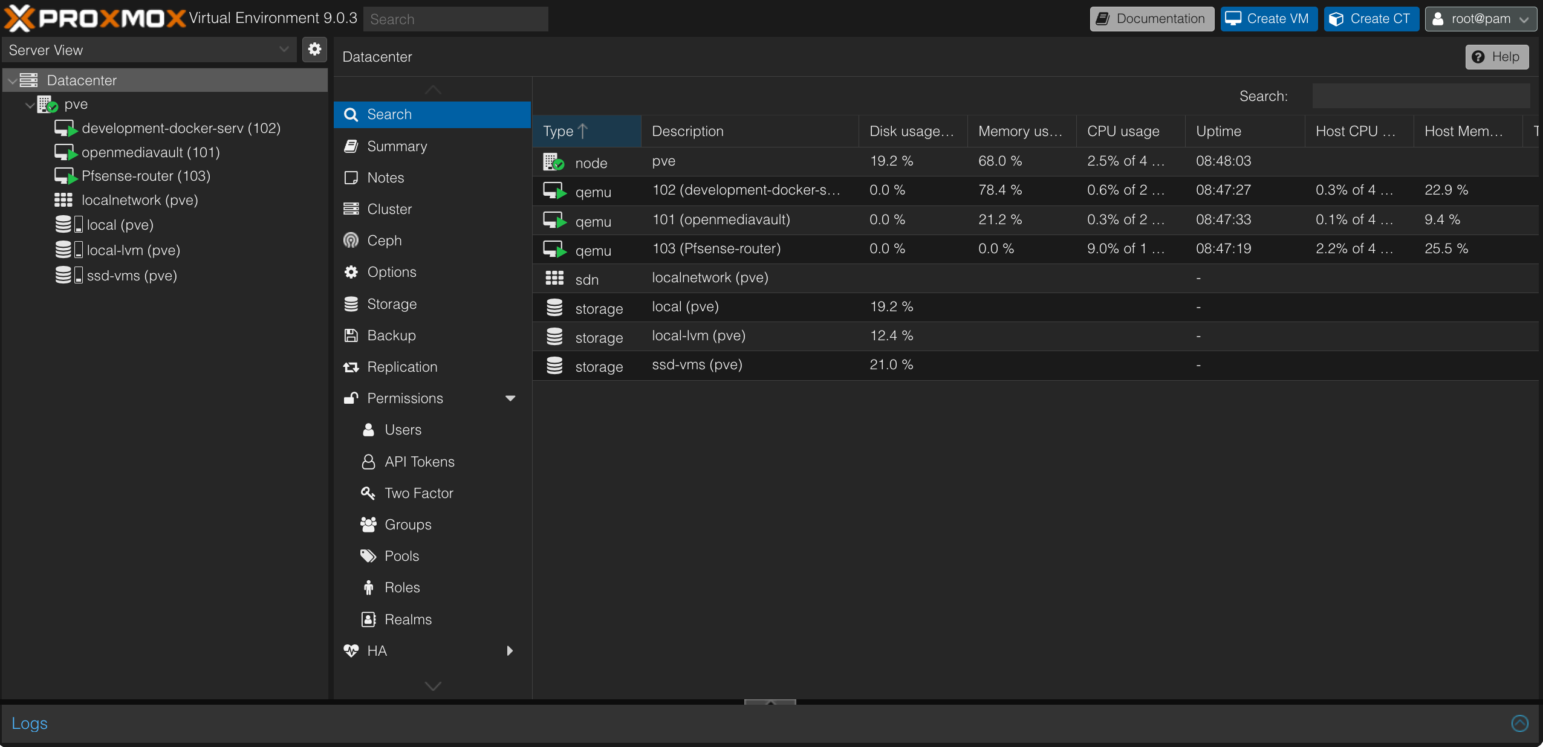Expand the Logs panel with circle arrow
1543x747 pixels.
(1519, 723)
